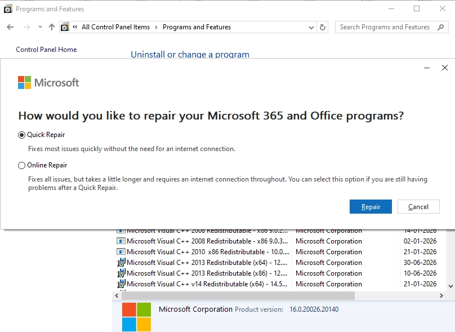The height and width of the screenshot is (332, 455).
Task: Select the Online Repair radio button
Action: click(21, 165)
